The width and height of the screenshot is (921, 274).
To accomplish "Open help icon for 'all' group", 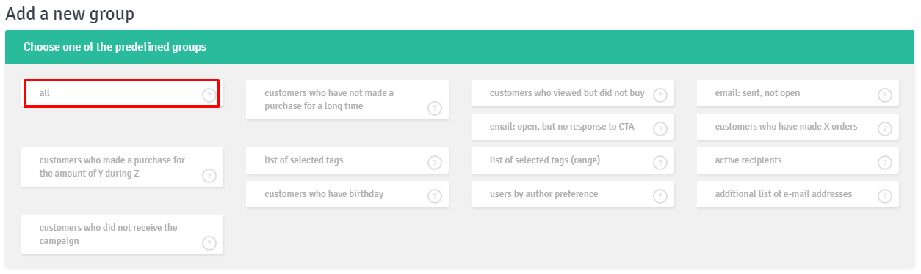I will click(209, 95).
